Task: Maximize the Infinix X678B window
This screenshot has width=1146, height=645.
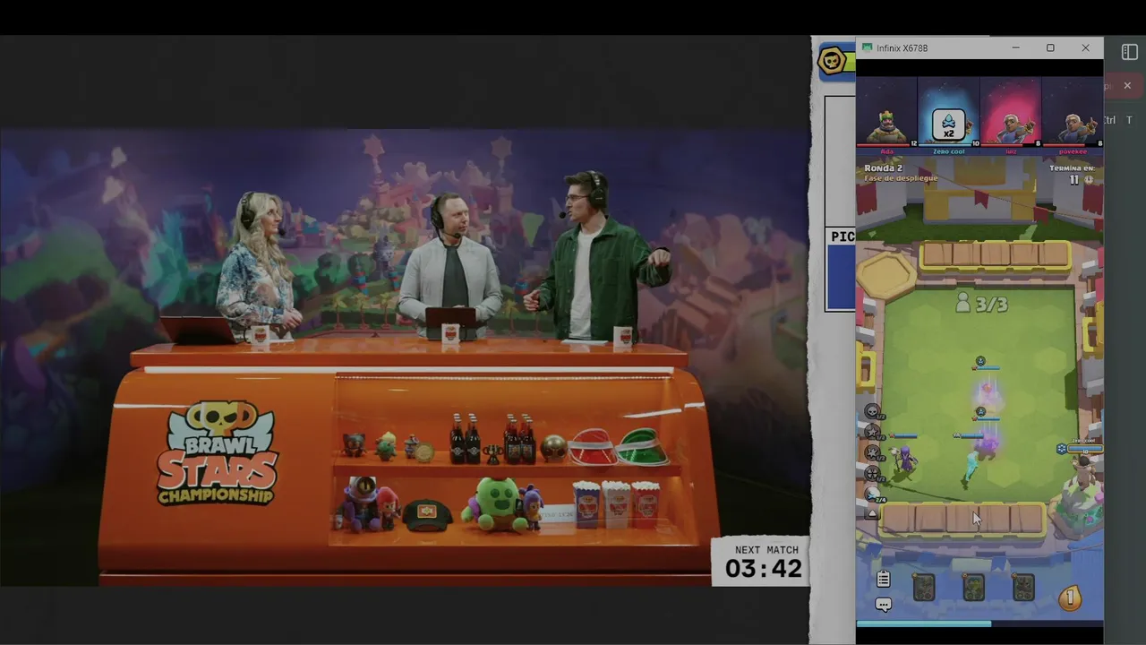Action: point(1050,48)
